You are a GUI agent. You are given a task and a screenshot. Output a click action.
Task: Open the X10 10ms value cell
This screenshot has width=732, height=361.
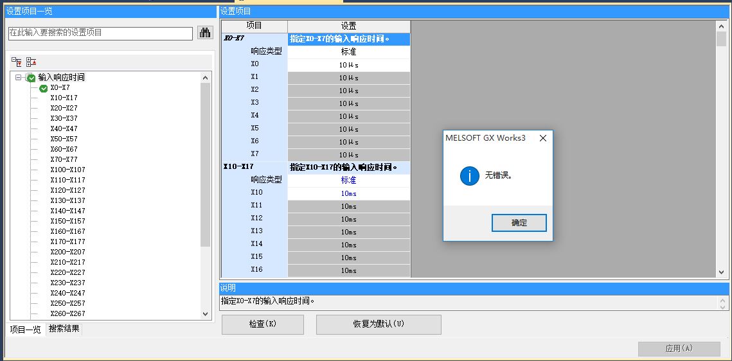click(x=348, y=193)
